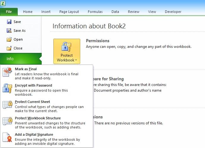The image size is (205, 148).
Task: Switch to the Insert tab
Action: 46,12
